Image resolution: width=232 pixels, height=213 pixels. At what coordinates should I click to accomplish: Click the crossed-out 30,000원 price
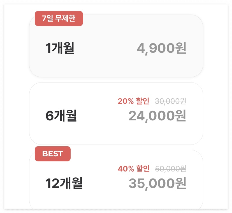click(x=170, y=101)
